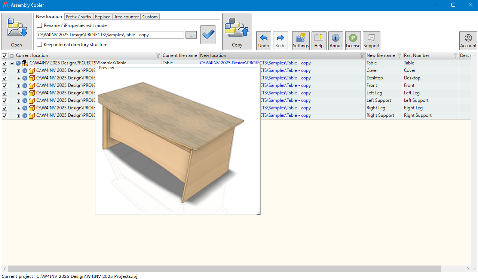Expand the Cover row tree node
The width and height of the screenshot is (478, 279).
[18, 71]
